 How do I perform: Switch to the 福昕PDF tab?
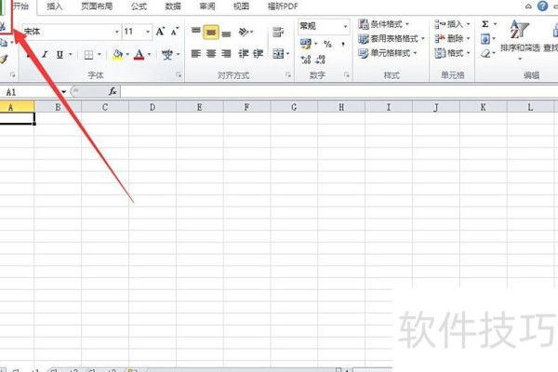point(283,7)
